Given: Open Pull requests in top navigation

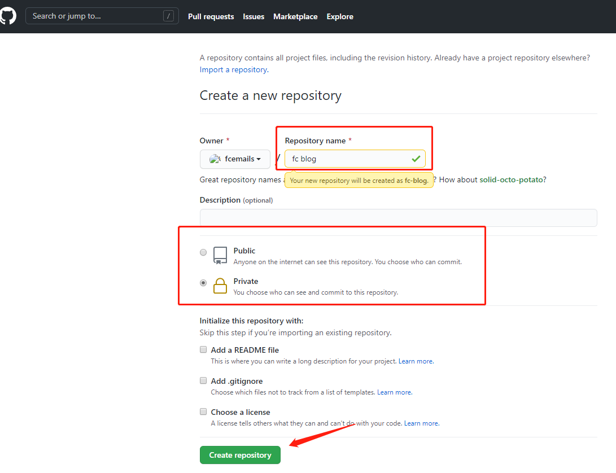Looking at the screenshot, I should pos(211,16).
